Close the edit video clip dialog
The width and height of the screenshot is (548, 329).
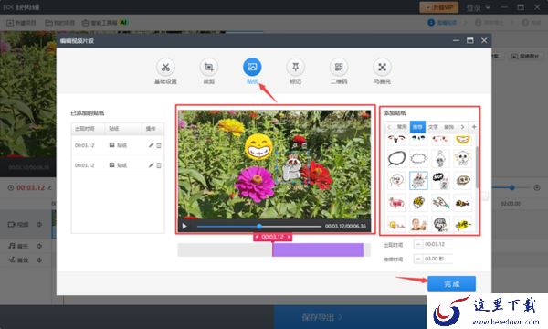point(484,40)
